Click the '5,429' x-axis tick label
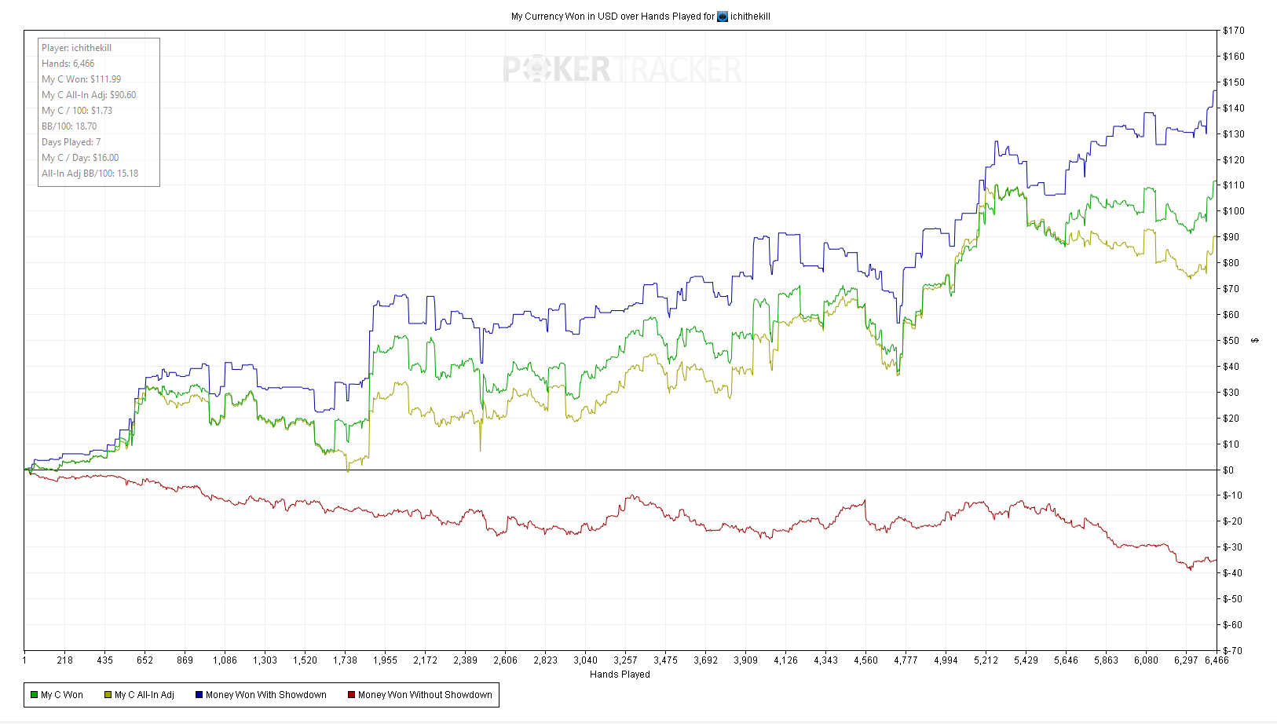The width and height of the screenshot is (1277, 724). click(x=1026, y=660)
